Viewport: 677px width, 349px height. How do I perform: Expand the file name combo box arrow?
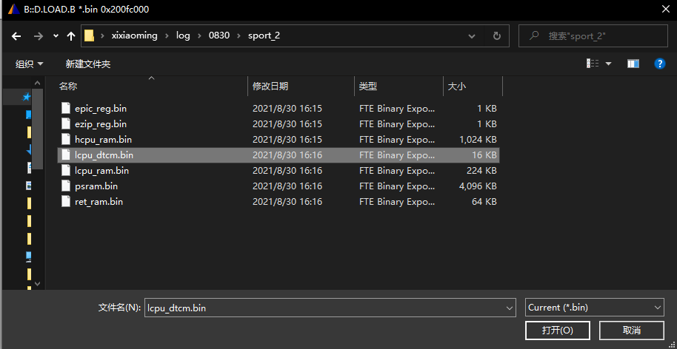click(508, 307)
